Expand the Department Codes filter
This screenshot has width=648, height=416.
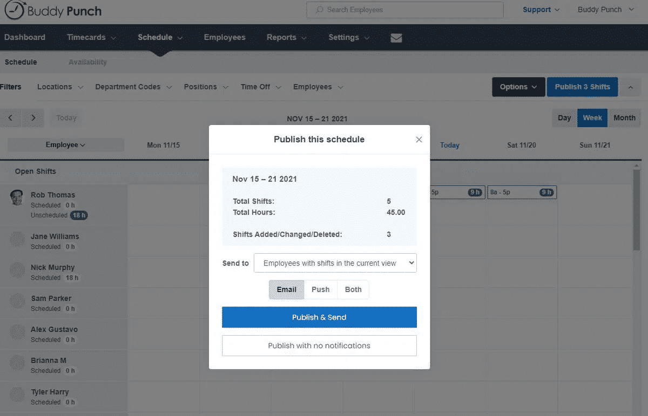pos(133,87)
